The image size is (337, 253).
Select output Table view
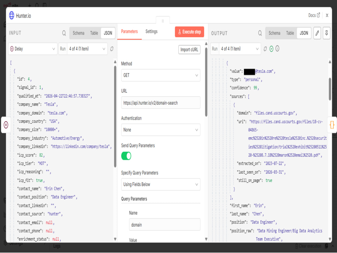coord(290,33)
